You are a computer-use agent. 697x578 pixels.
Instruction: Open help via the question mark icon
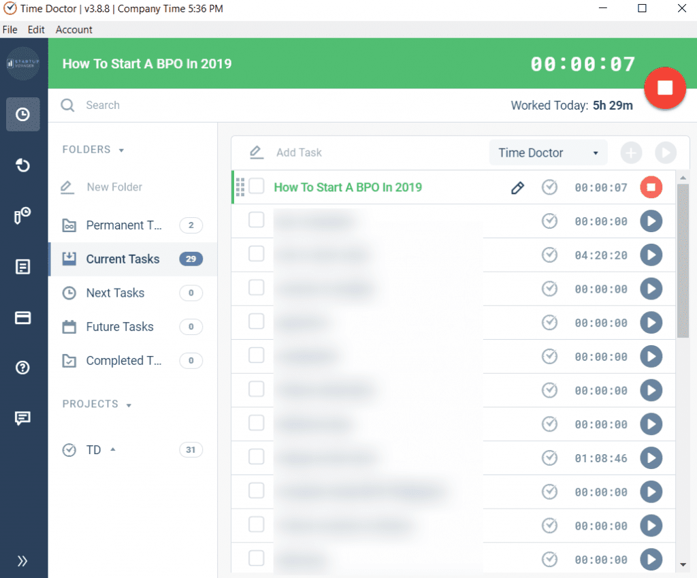coord(22,367)
